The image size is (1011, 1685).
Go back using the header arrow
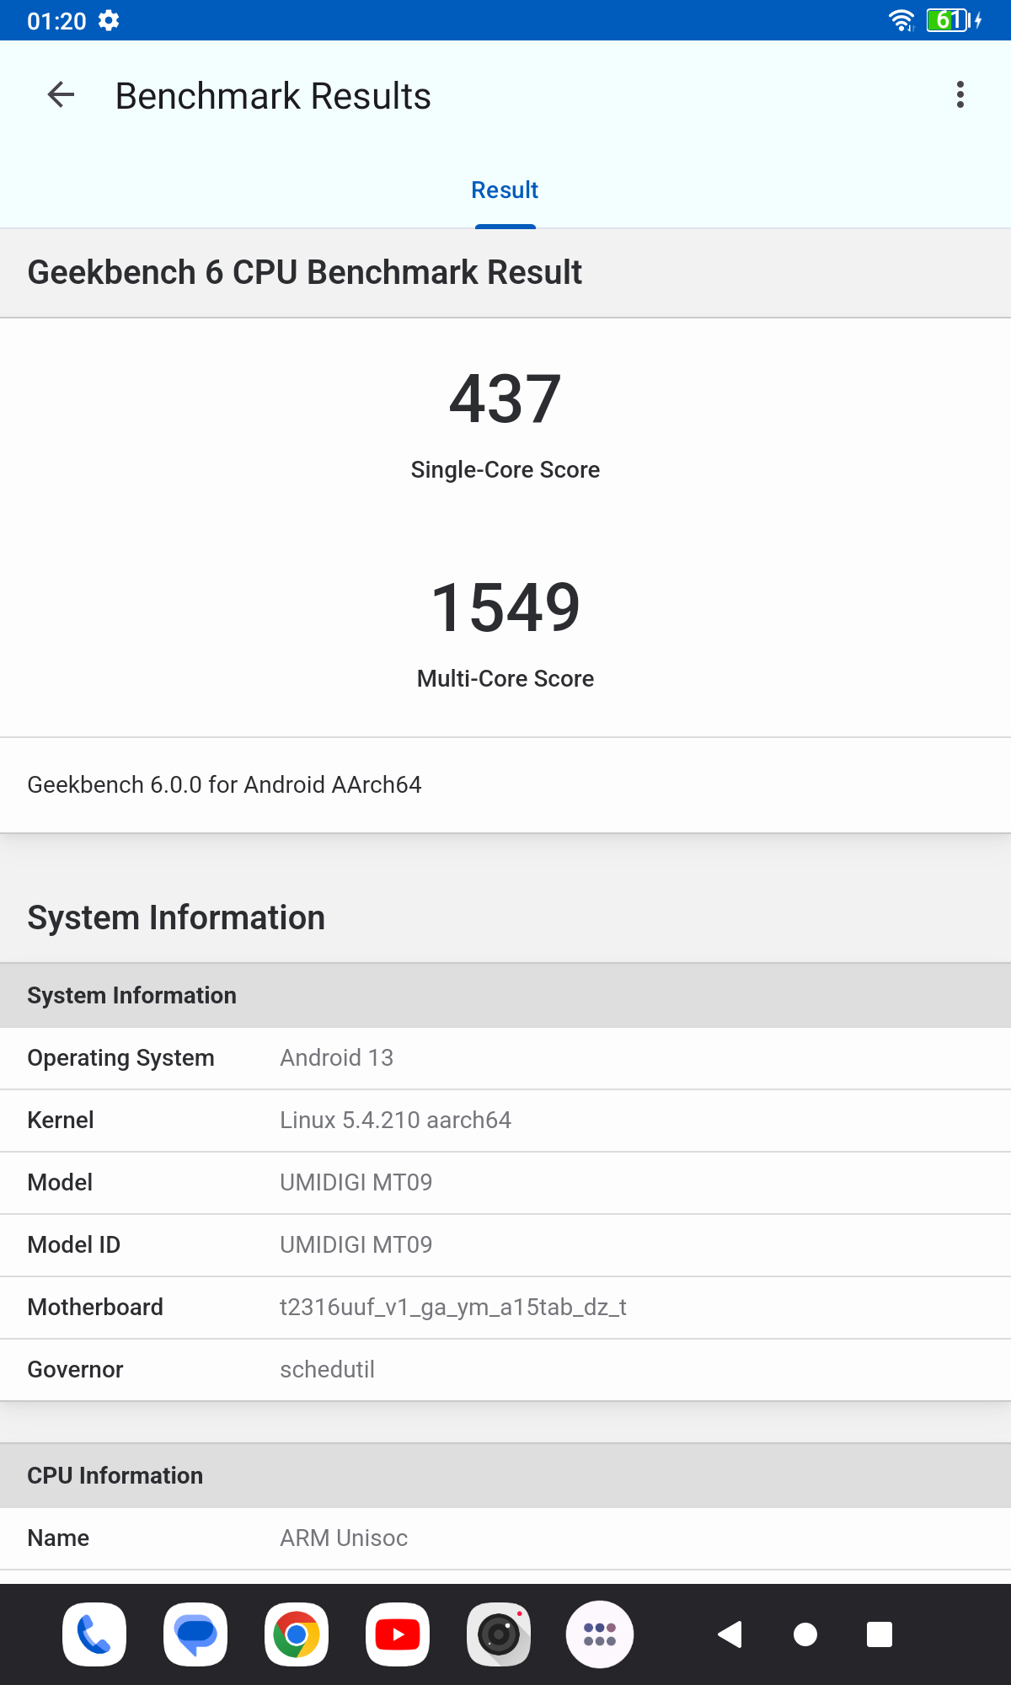(x=61, y=95)
